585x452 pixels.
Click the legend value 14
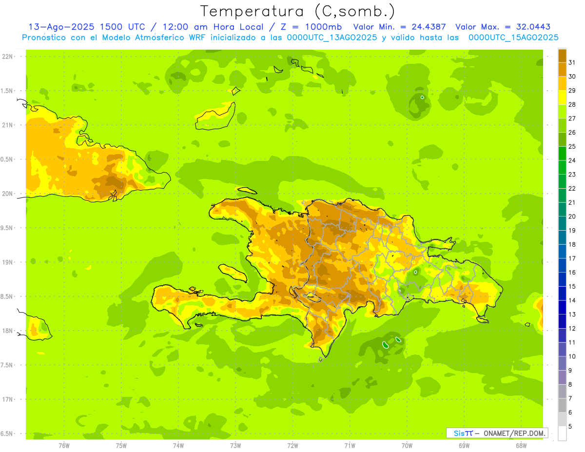click(572, 300)
